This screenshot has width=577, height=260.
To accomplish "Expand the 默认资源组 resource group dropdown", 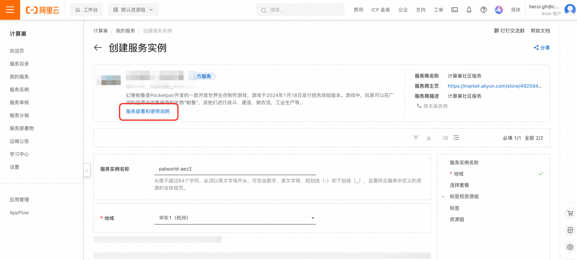I will [133, 10].
